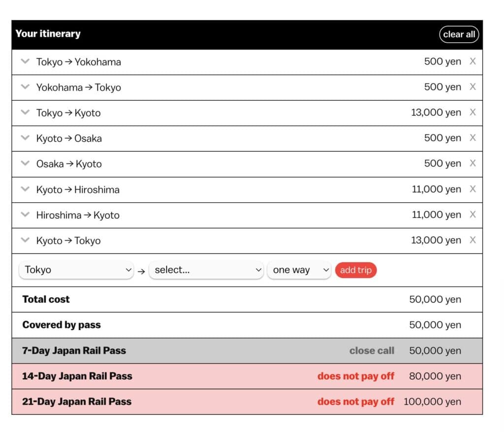
Task: Expand the Kyoto → Tokyo trip details
Action: (25, 241)
